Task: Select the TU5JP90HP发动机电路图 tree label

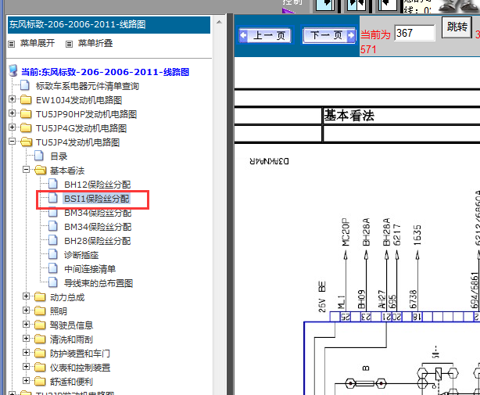Action: pyautogui.click(x=86, y=114)
